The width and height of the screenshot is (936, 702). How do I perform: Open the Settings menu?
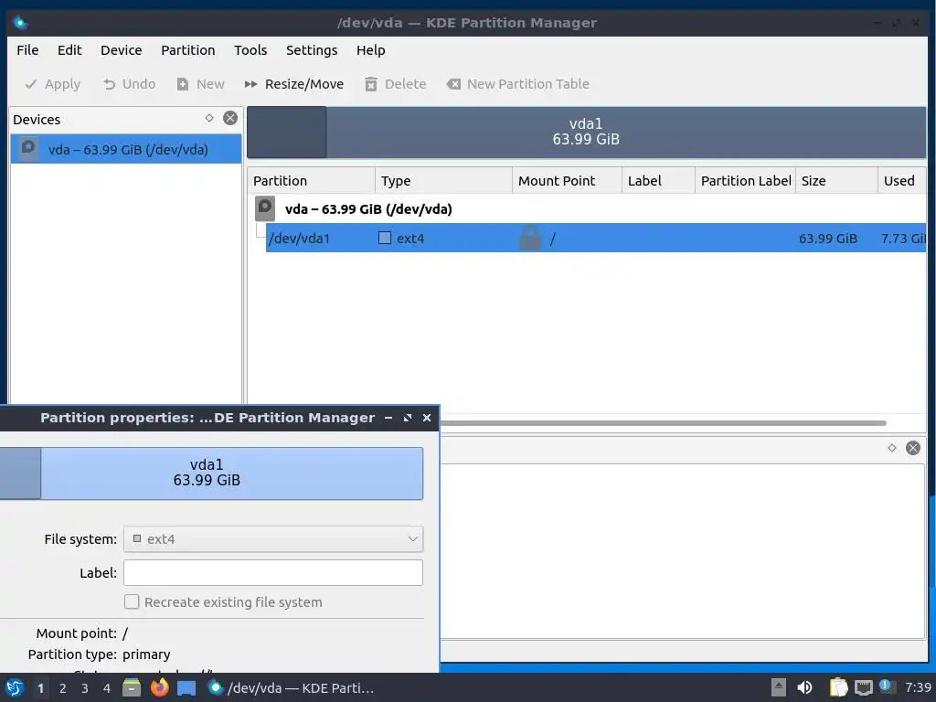(312, 50)
